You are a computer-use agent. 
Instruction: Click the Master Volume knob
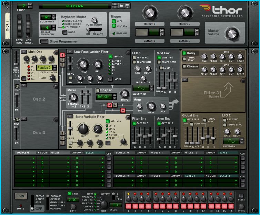pos(232,34)
